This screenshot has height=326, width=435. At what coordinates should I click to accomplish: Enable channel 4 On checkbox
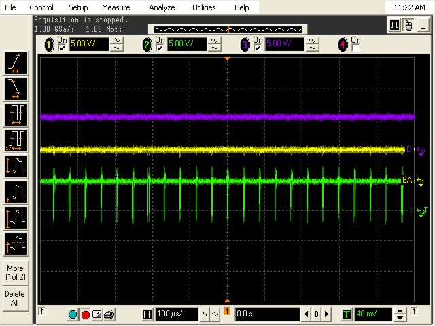click(355, 48)
